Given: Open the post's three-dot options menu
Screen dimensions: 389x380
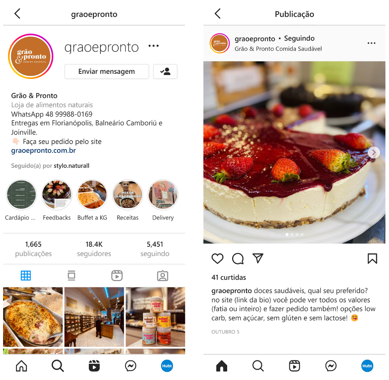Looking at the screenshot, I should [371, 43].
